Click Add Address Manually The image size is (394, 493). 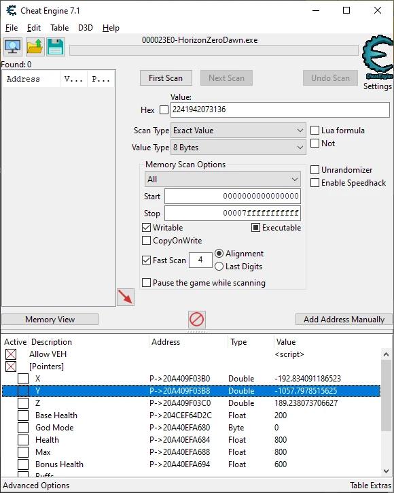[x=344, y=320]
